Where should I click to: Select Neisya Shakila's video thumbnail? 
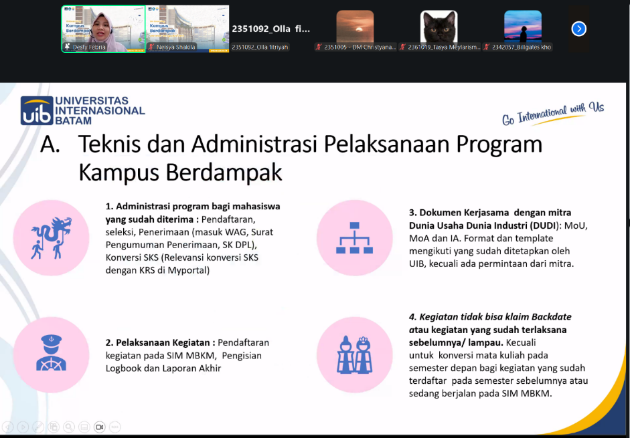coord(187,29)
